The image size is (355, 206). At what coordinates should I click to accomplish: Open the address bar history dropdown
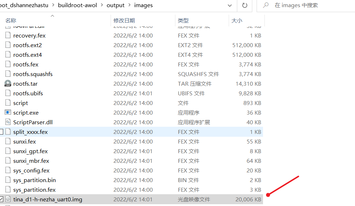pyautogui.click(x=230, y=5)
